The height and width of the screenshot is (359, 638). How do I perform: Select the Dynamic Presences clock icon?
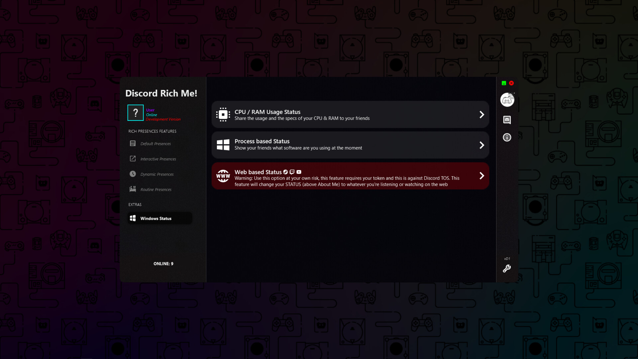[x=133, y=174]
